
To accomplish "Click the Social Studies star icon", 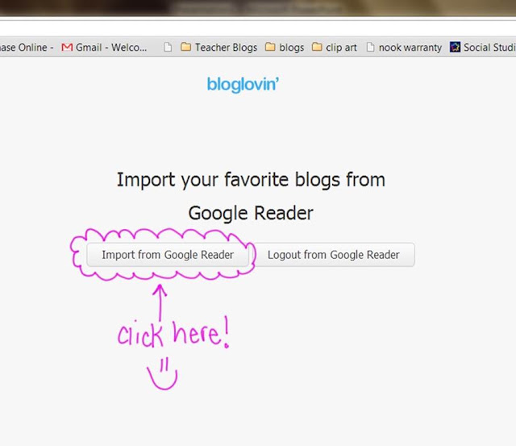I will click(455, 47).
